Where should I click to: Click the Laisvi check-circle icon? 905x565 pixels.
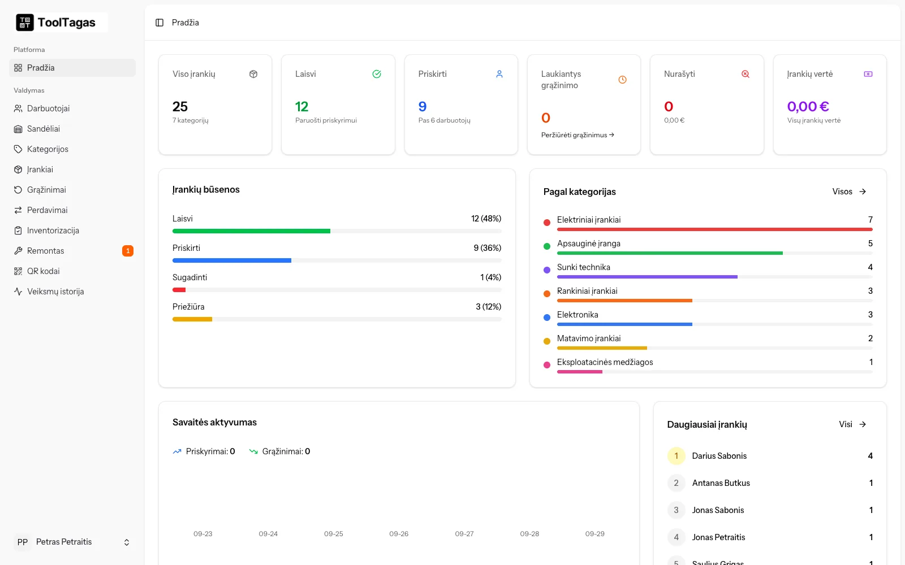pos(377,74)
